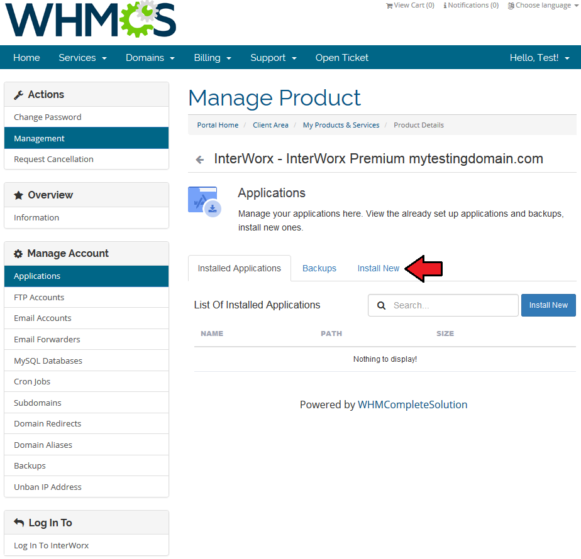The image size is (581, 559).
Task: Go to Home in the navbar
Action: click(26, 58)
